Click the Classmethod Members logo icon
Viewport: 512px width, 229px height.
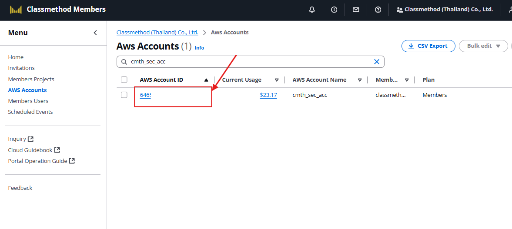(x=16, y=10)
